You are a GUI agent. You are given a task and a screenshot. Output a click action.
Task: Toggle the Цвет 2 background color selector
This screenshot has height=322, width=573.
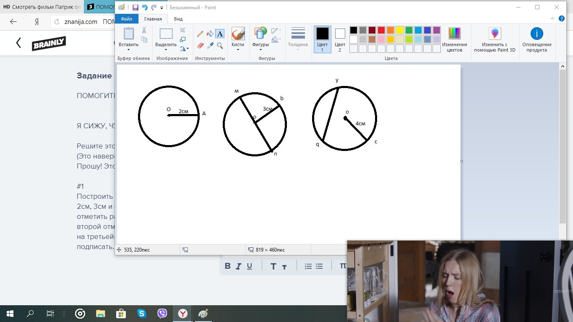point(340,39)
